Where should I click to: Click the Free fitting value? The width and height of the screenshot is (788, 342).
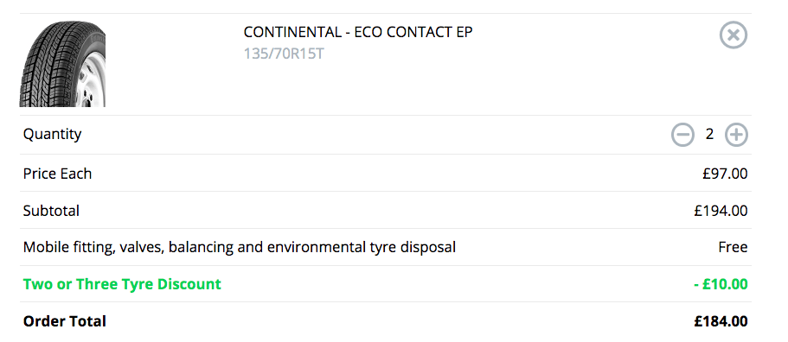click(733, 247)
